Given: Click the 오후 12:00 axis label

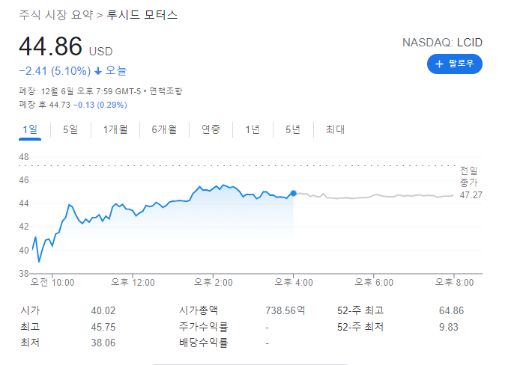Looking at the screenshot, I should tap(133, 282).
